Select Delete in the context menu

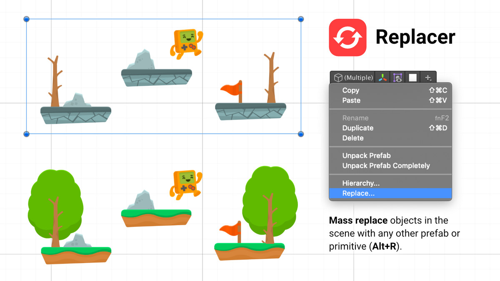(x=390, y=138)
